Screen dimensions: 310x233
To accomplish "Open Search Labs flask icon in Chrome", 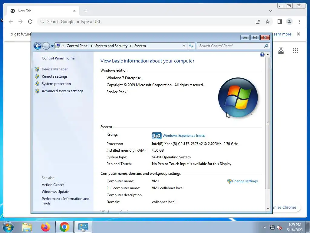I will 281,51.
